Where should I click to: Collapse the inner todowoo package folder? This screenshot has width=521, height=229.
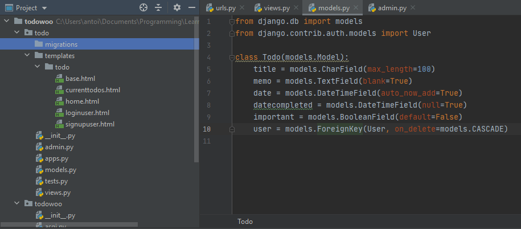point(17,204)
